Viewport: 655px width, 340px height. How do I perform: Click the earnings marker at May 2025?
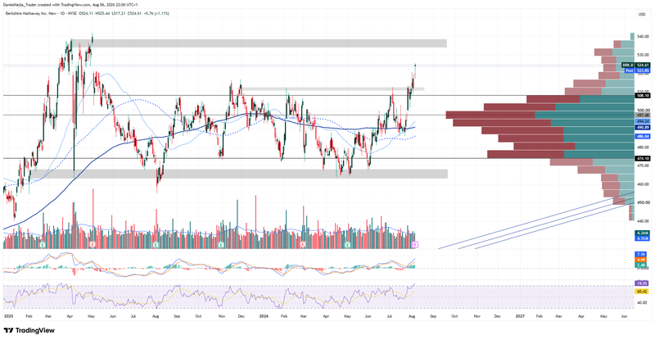click(x=93, y=244)
